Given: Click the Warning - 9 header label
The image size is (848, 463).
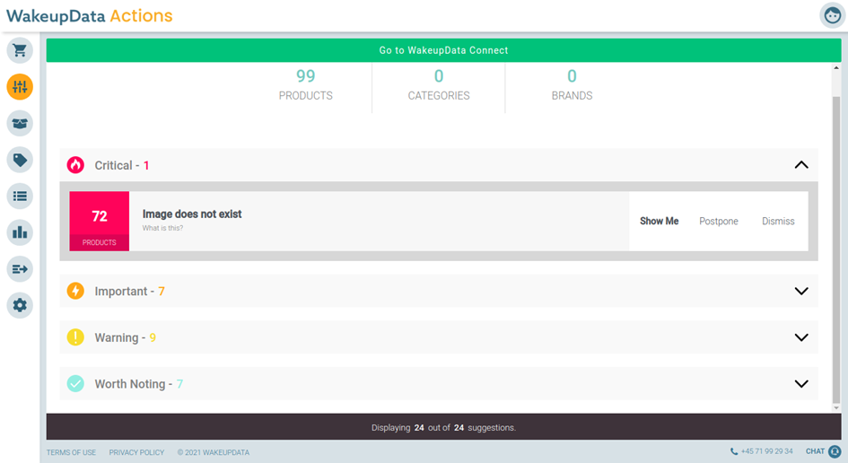Looking at the screenshot, I should click(126, 338).
